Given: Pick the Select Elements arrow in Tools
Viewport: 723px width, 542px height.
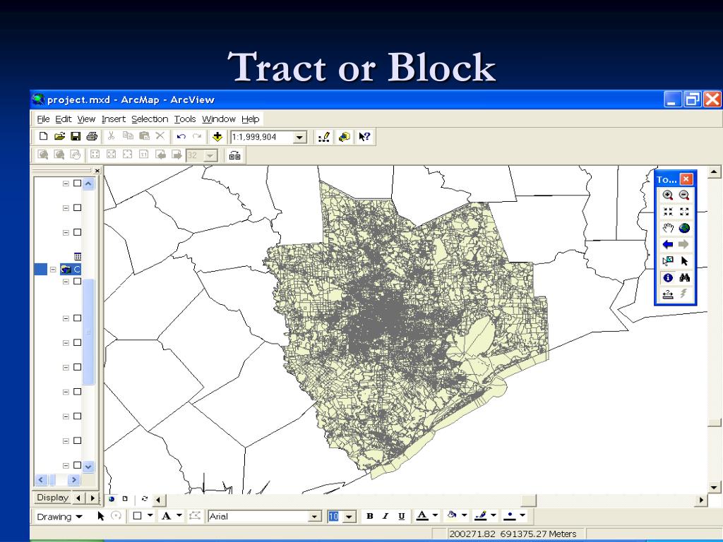Looking at the screenshot, I should tap(684, 261).
